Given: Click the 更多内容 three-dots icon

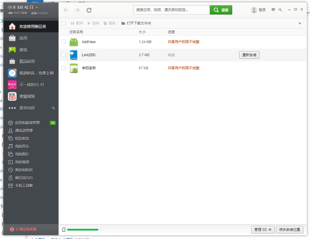Looking at the screenshot, I should click(12, 108).
